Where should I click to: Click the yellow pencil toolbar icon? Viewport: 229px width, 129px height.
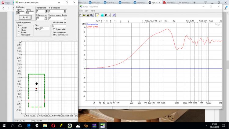[x=97, y=15]
